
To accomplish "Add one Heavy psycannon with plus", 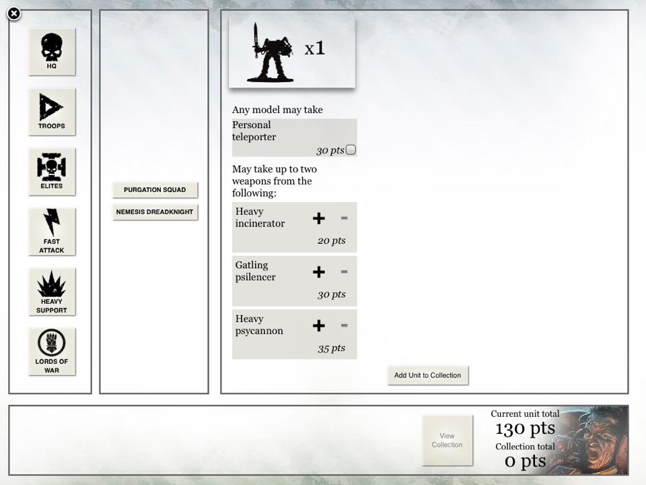I will [x=319, y=325].
